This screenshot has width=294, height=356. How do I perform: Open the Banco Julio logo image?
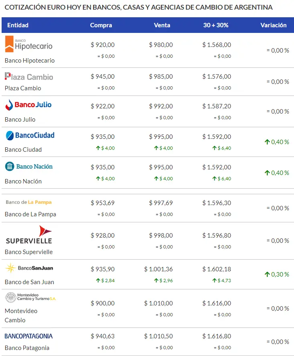28,105
